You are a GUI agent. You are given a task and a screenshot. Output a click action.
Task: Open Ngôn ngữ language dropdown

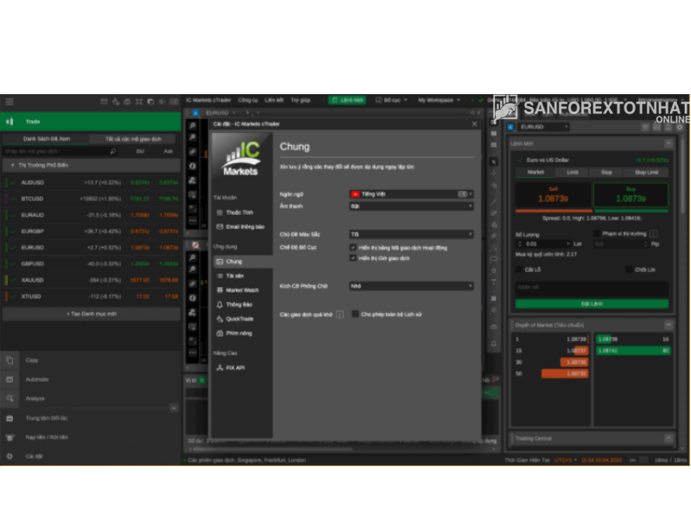pos(411,194)
